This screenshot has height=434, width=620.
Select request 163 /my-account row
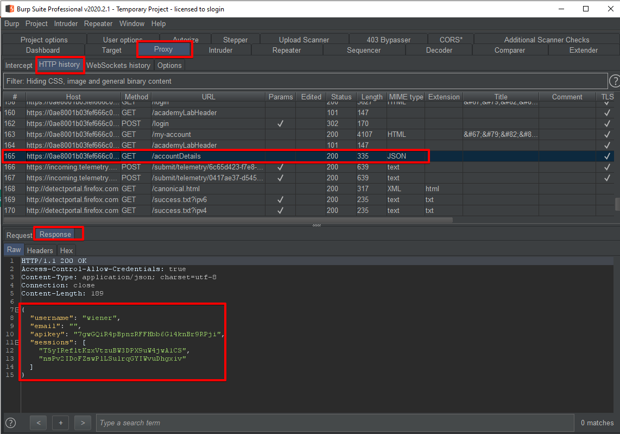pos(308,135)
